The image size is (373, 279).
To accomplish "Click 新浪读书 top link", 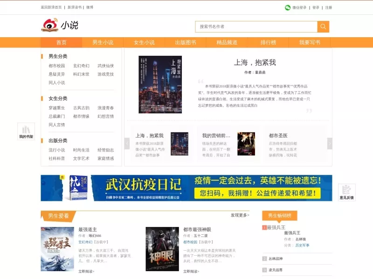I will pos(75,7).
